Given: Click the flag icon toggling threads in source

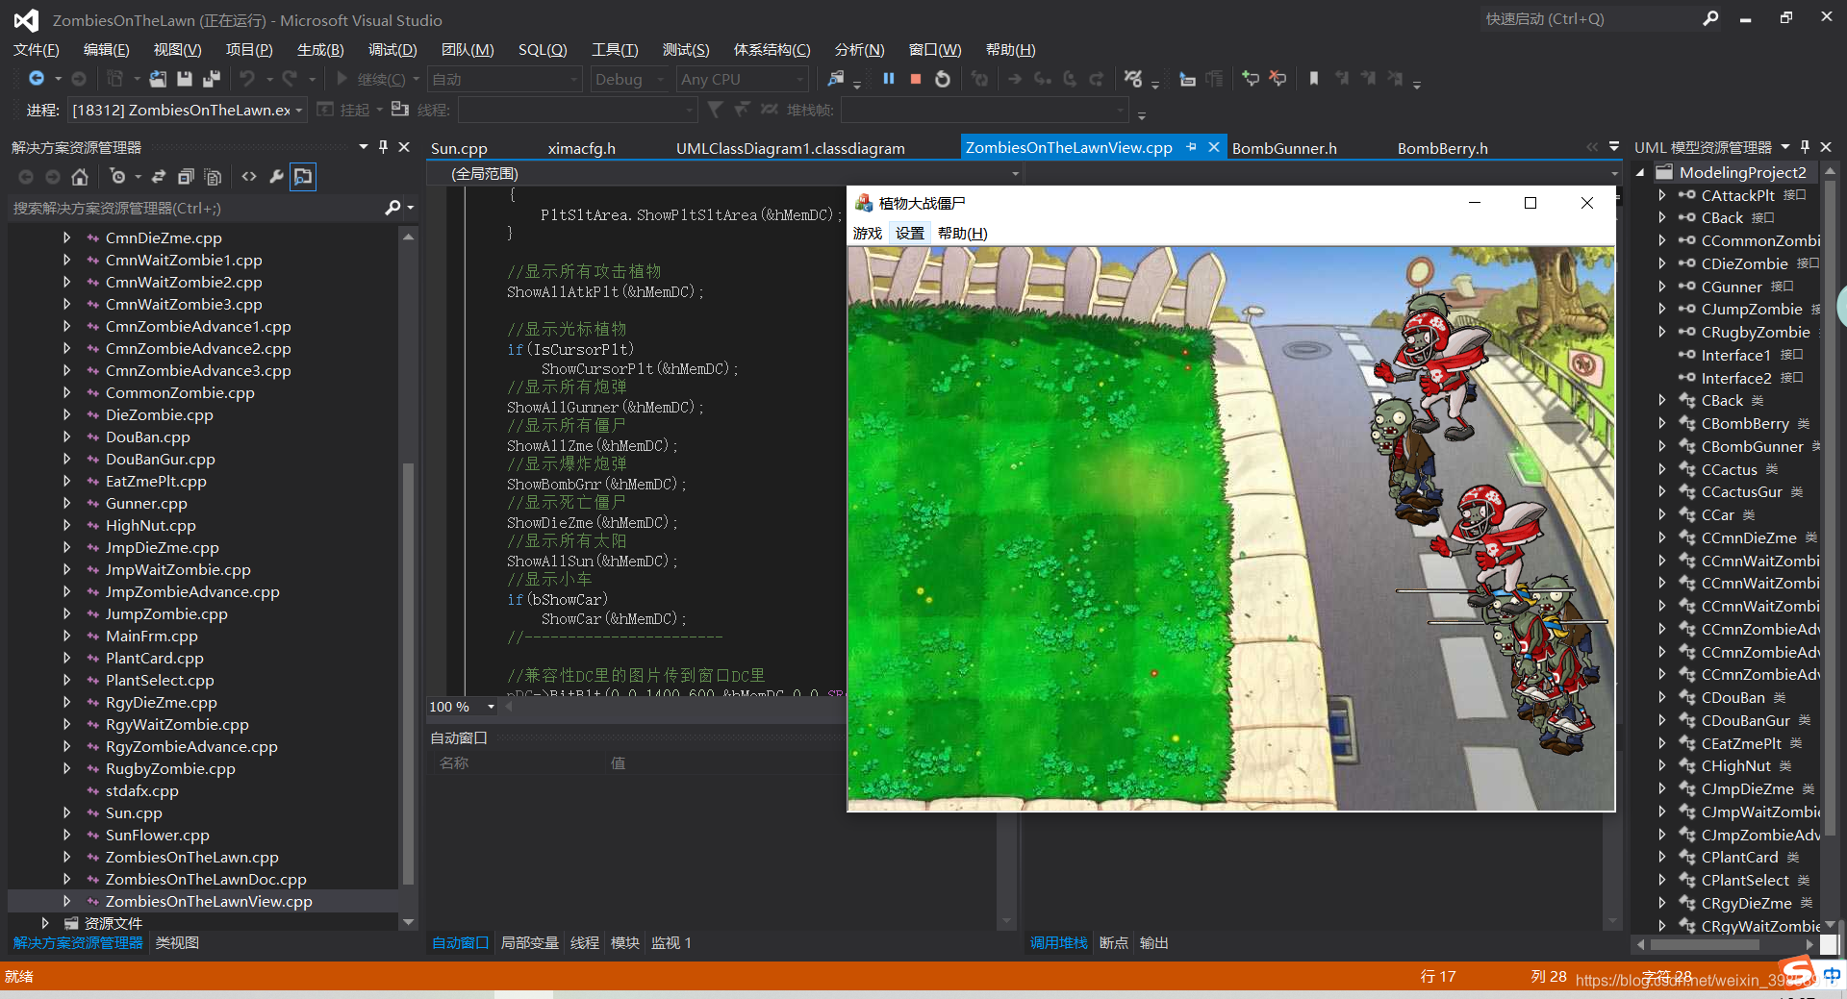Looking at the screenshot, I should (399, 110).
